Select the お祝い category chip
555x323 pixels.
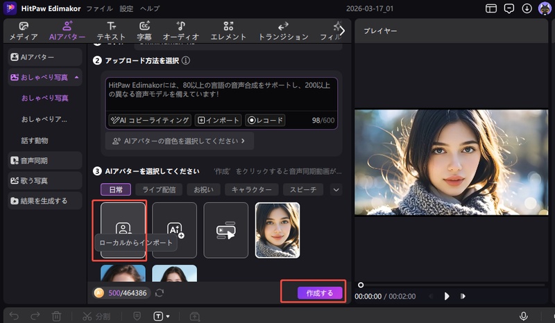point(203,190)
